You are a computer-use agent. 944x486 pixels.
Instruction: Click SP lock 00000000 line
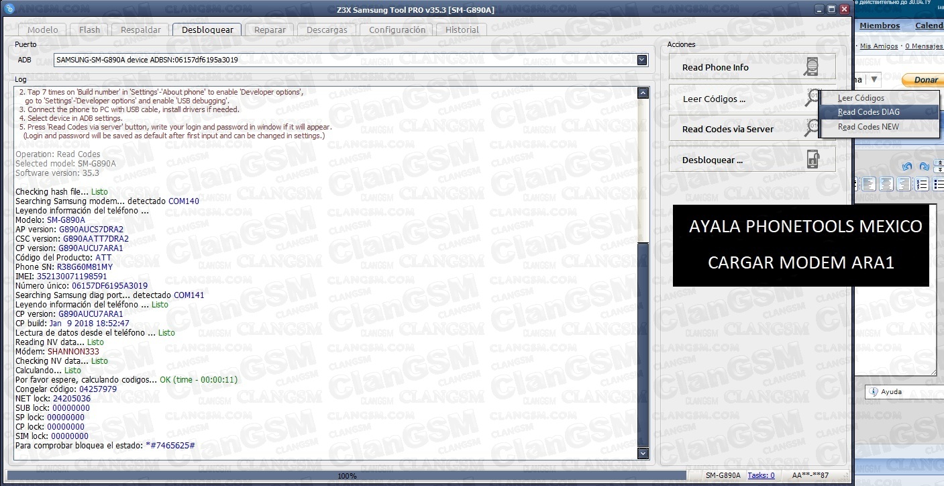pos(50,417)
